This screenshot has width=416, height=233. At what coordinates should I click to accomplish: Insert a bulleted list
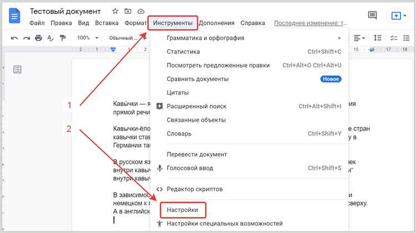pos(406,38)
